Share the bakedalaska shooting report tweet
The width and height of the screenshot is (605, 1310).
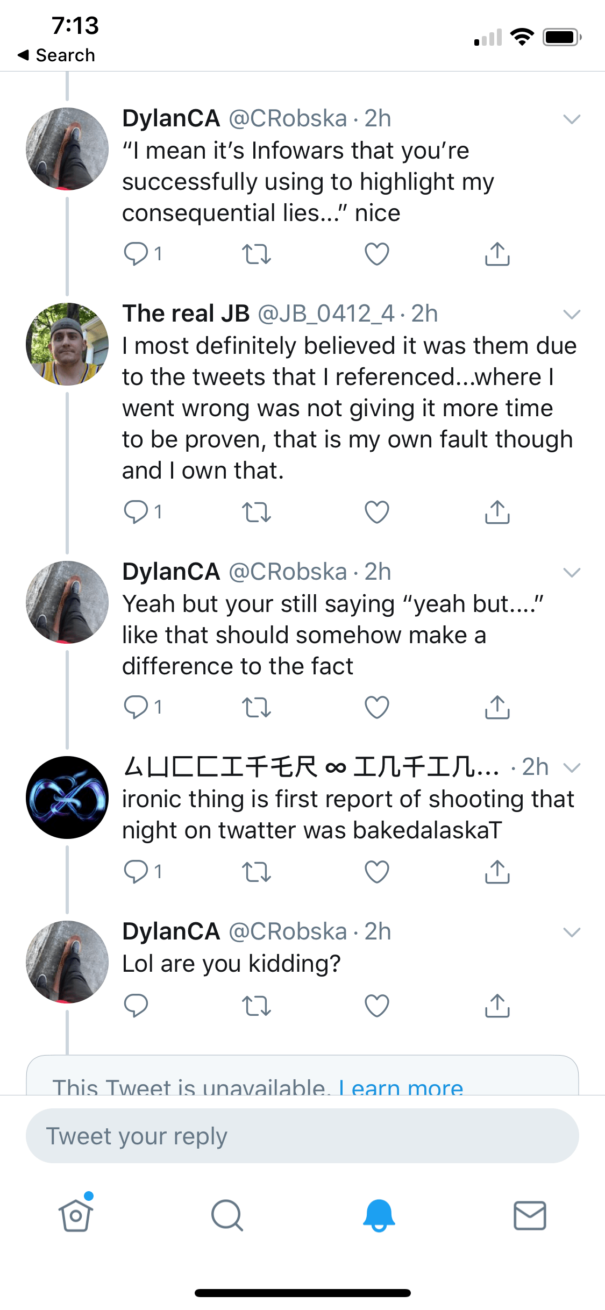[x=497, y=872]
